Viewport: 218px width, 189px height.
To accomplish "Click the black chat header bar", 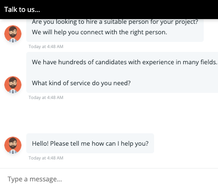I will click(109, 10).
